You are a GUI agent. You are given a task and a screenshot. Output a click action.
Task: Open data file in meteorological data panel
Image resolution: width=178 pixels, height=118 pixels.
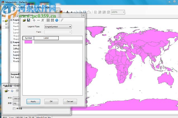(6, 91)
